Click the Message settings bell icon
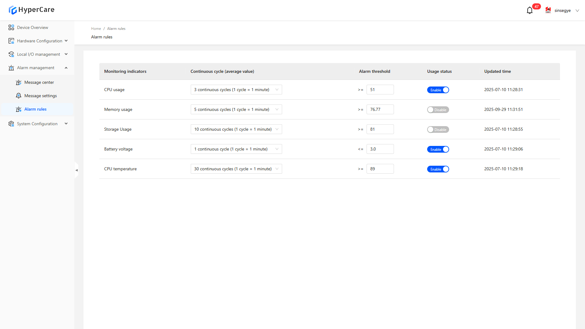The width and height of the screenshot is (585, 329). pos(19,96)
